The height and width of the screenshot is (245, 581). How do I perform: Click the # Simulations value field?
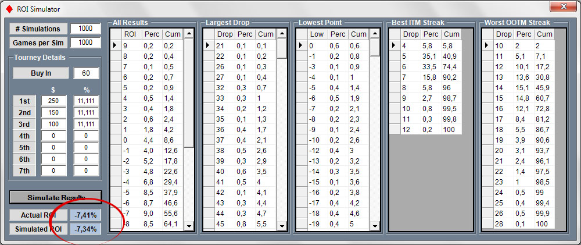85,29
